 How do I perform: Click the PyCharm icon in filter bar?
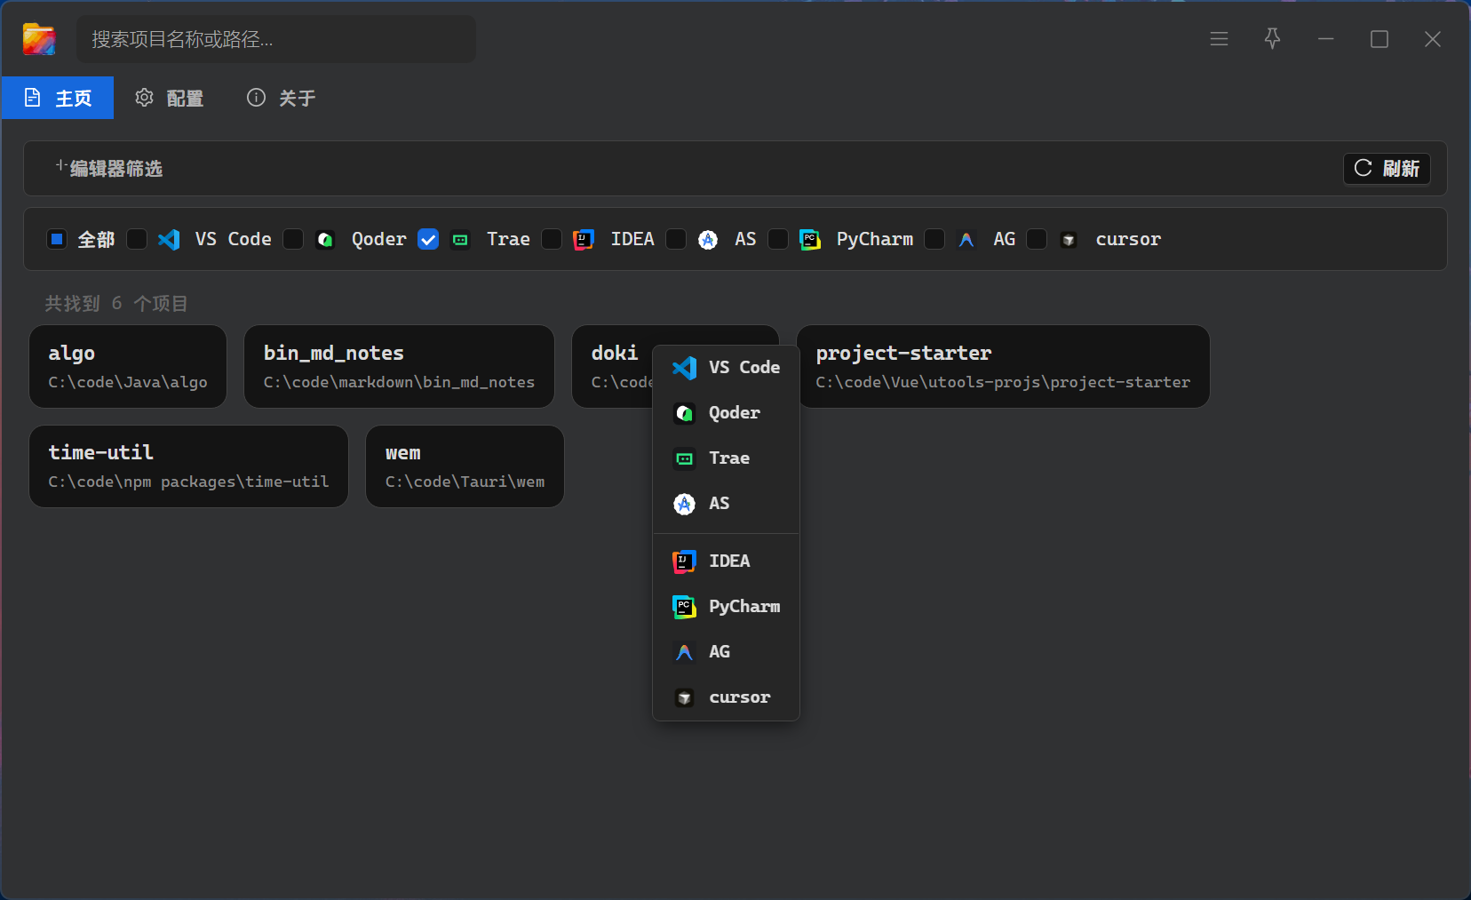(810, 240)
